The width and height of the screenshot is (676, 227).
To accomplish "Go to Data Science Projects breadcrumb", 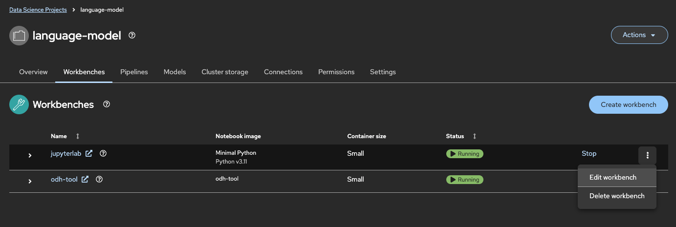I will [x=38, y=10].
